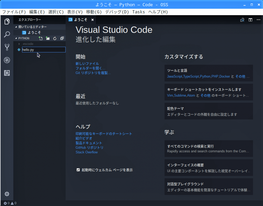Open すべてのコマンドの検索と実行 card
Viewport: 263px width, 206px height.
tap(209, 149)
